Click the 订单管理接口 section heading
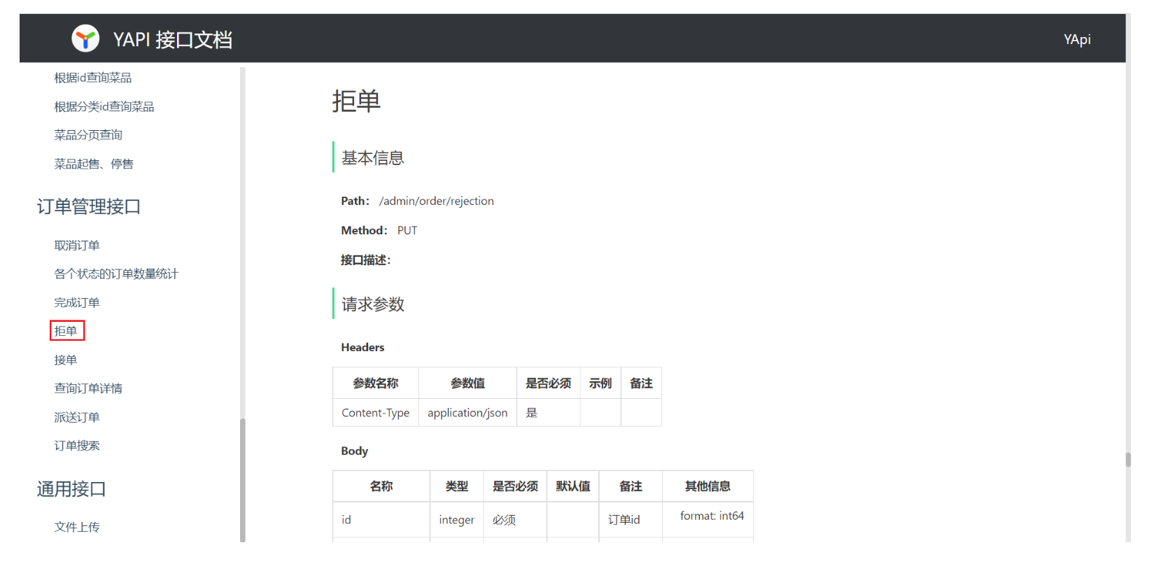Image resolution: width=1168 pixels, height=573 pixels. pyautogui.click(x=89, y=206)
